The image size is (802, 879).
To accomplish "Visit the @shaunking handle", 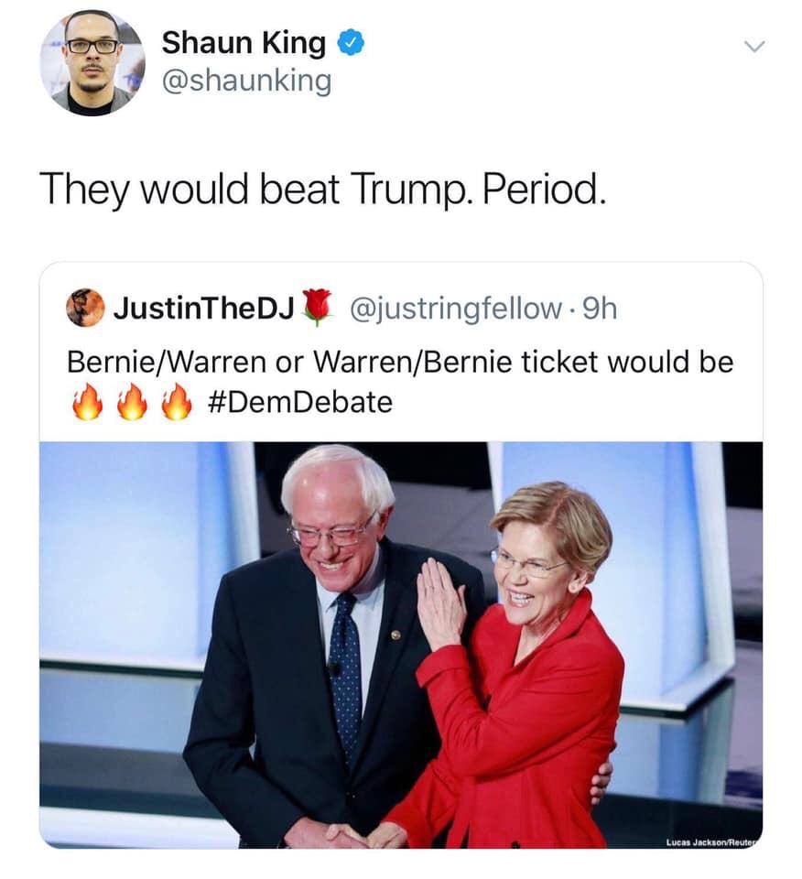I will point(246,81).
